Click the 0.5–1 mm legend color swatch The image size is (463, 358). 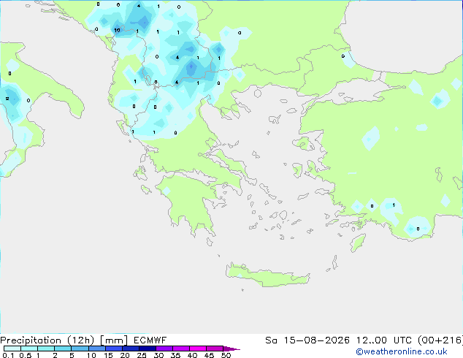click(x=29, y=349)
